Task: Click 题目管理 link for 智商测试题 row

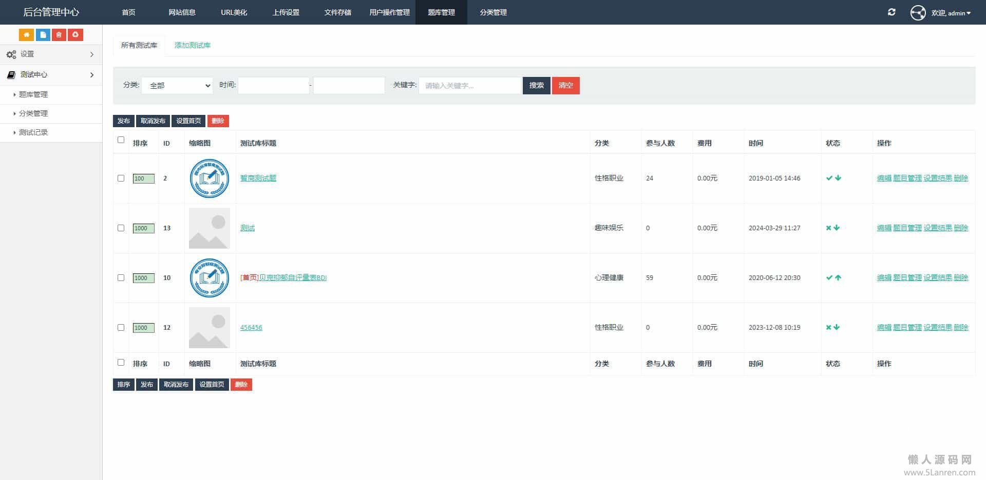Action: click(x=907, y=178)
